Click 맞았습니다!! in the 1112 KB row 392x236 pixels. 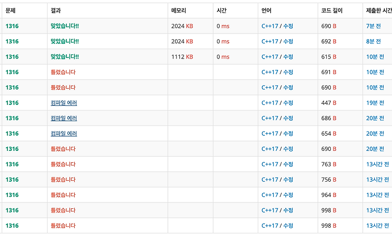click(65, 57)
